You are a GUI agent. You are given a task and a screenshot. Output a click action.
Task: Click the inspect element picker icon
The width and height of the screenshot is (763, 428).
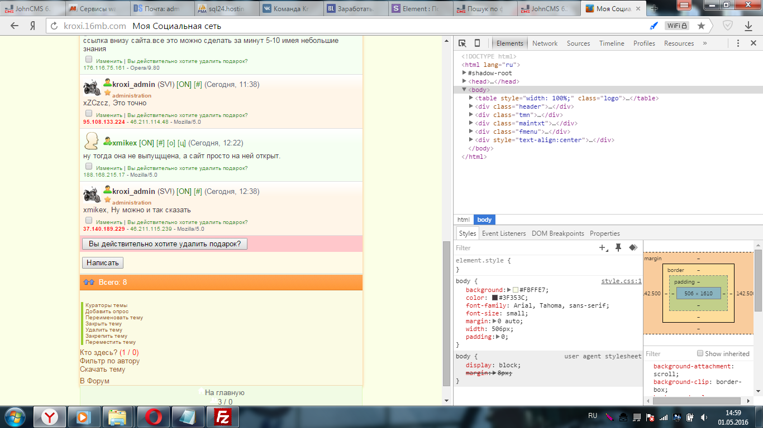(462, 43)
